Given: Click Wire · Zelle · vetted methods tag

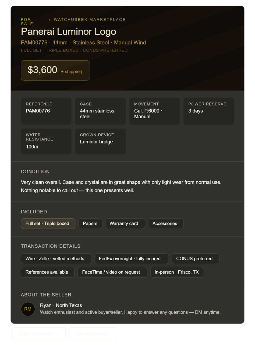Looking at the screenshot, I should pyautogui.click(x=56, y=259).
